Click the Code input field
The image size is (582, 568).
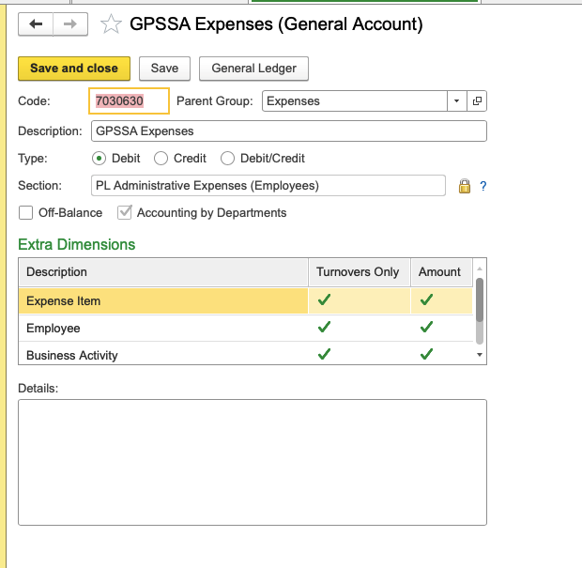click(x=129, y=101)
